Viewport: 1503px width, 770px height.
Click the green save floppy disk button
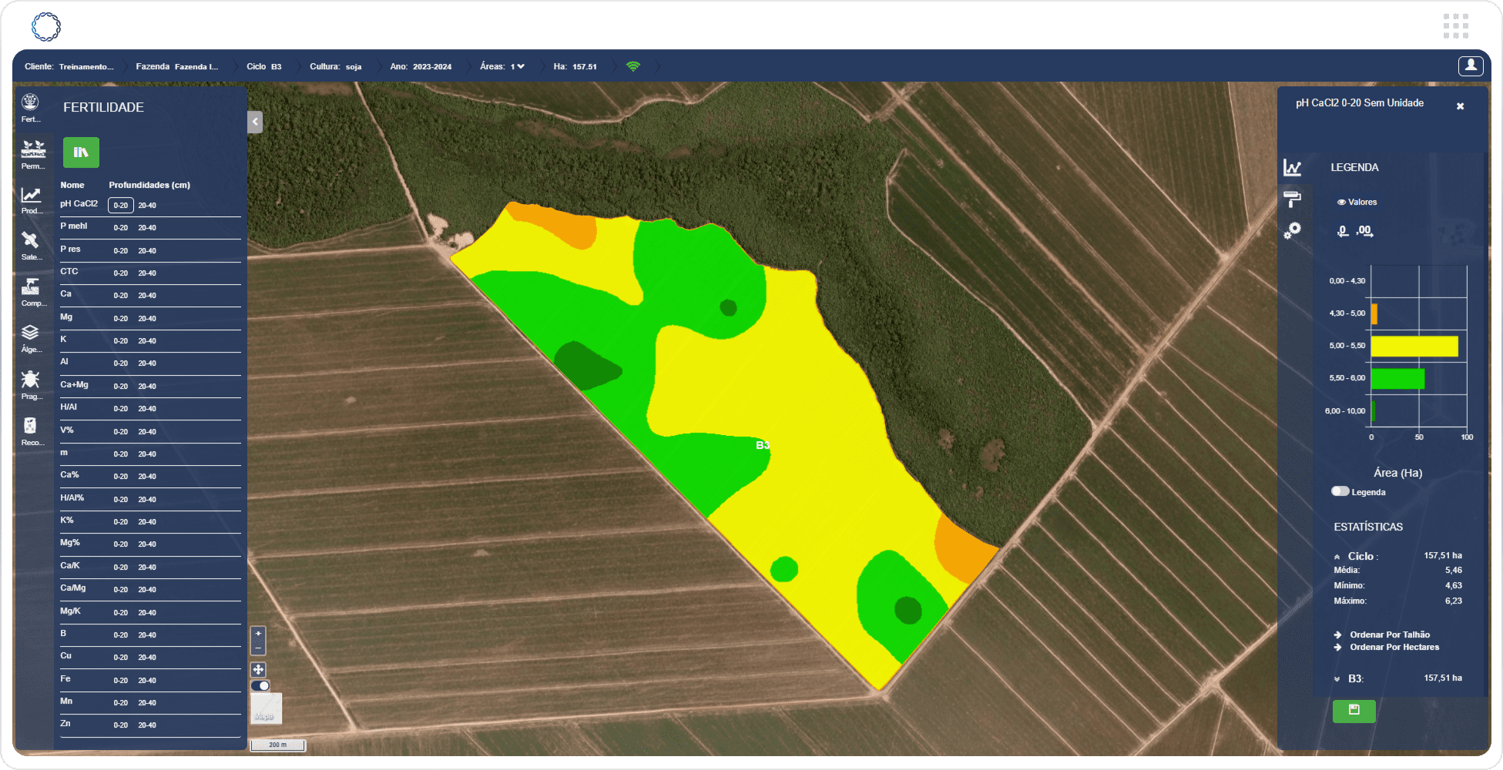[1354, 710]
